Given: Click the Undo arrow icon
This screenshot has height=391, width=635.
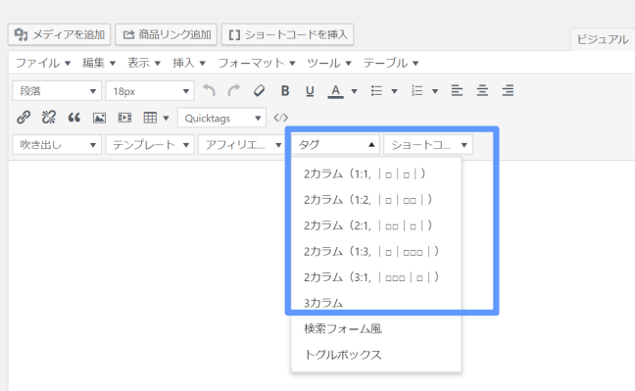Looking at the screenshot, I should coord(209,91).
